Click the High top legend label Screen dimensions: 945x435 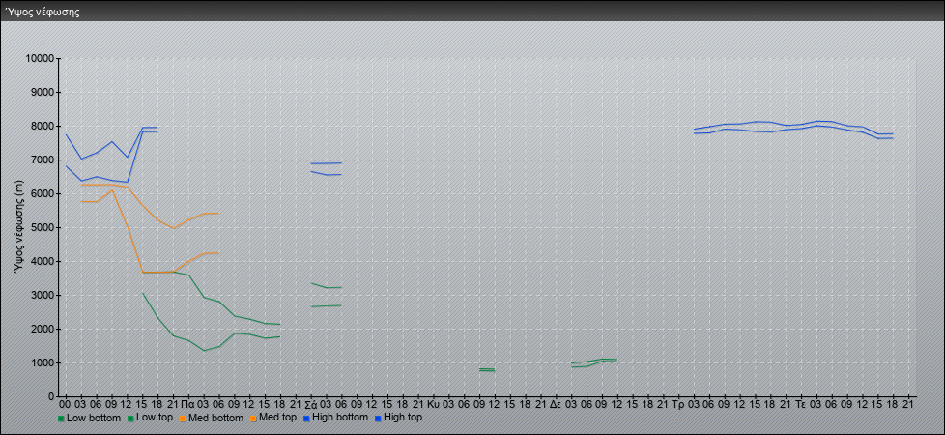point(402,418)
